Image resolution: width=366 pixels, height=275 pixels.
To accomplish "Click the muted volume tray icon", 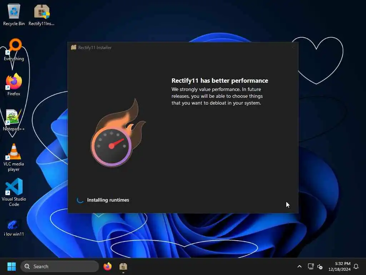I will point(320,266).
